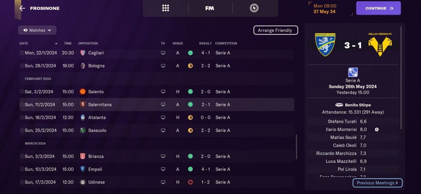
Task: Open the grid menu icon
Action: [x=165, y=8]
